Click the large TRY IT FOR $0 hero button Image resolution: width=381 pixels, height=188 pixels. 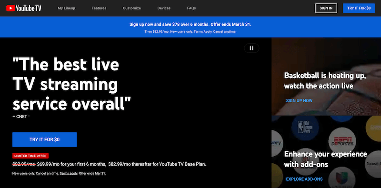tap(44, 139)
